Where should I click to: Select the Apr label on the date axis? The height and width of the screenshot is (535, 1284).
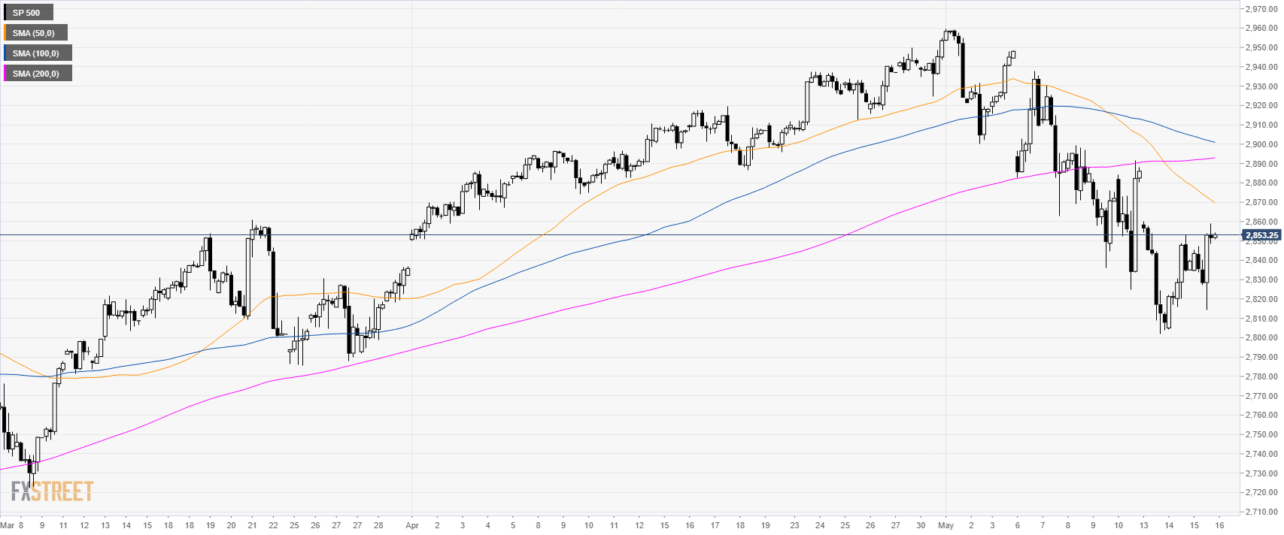click(x=411, y=525)
